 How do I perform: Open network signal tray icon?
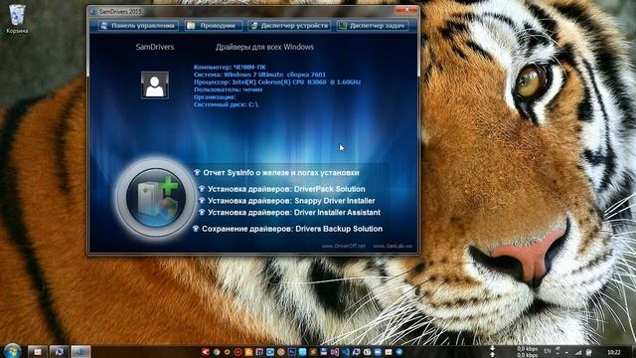coord(578,352)
